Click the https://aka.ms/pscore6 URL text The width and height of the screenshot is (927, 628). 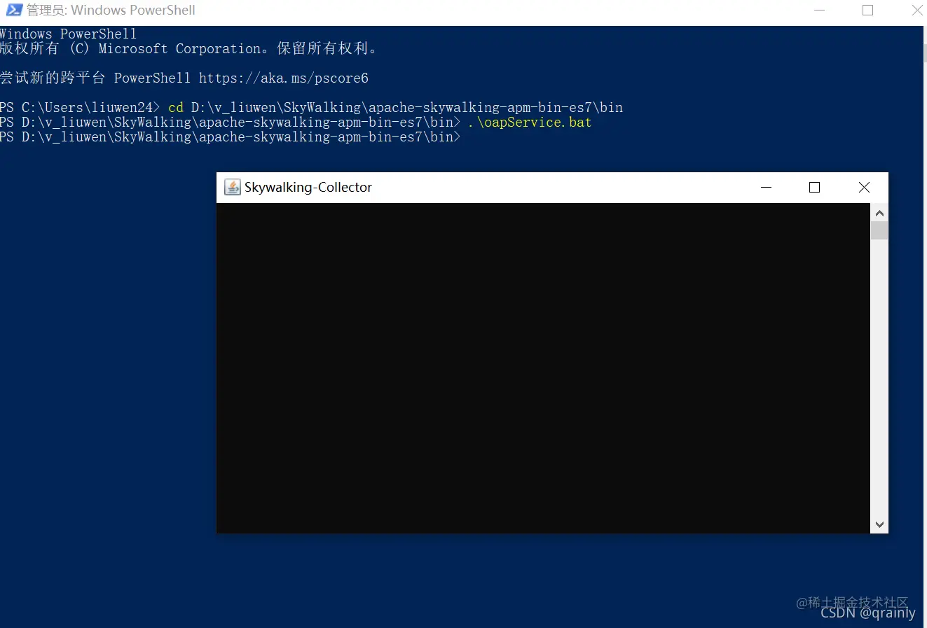click(x=284, y=78)
